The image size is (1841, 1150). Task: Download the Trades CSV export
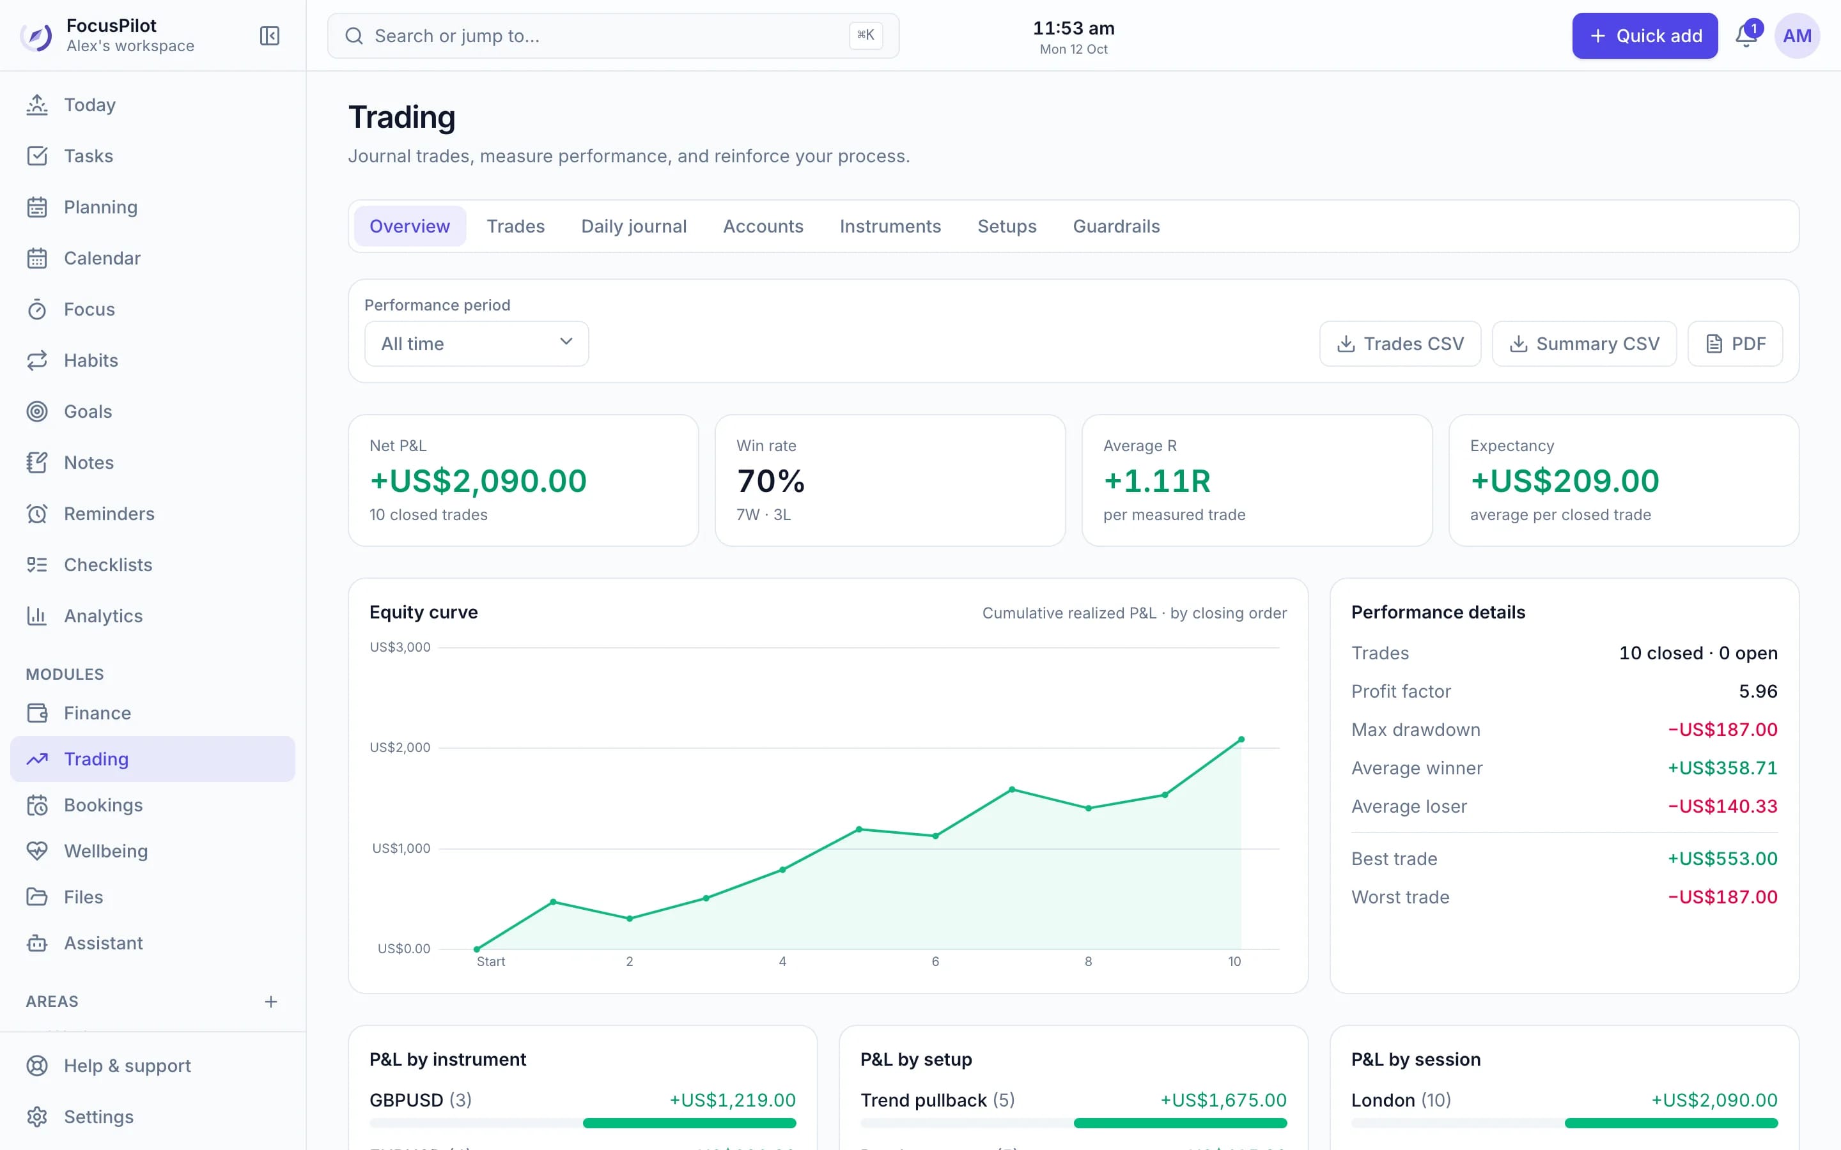tap(1400, 344)
